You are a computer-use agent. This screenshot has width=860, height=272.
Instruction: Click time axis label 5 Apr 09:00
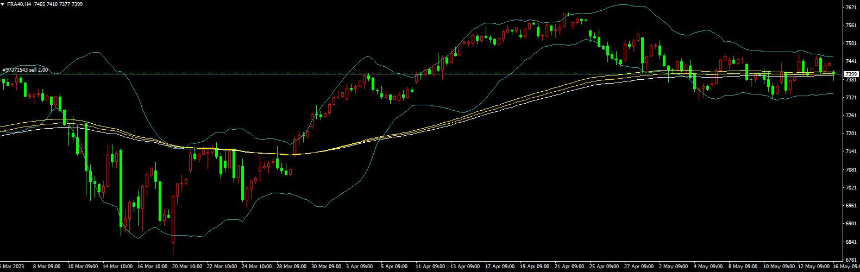point(396,267)
